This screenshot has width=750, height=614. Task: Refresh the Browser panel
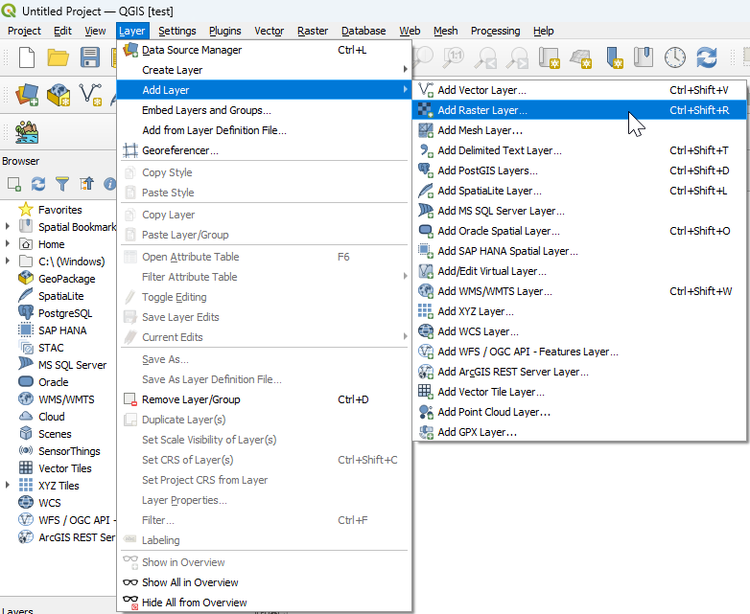pyautogui.click(x=38, y=183)
